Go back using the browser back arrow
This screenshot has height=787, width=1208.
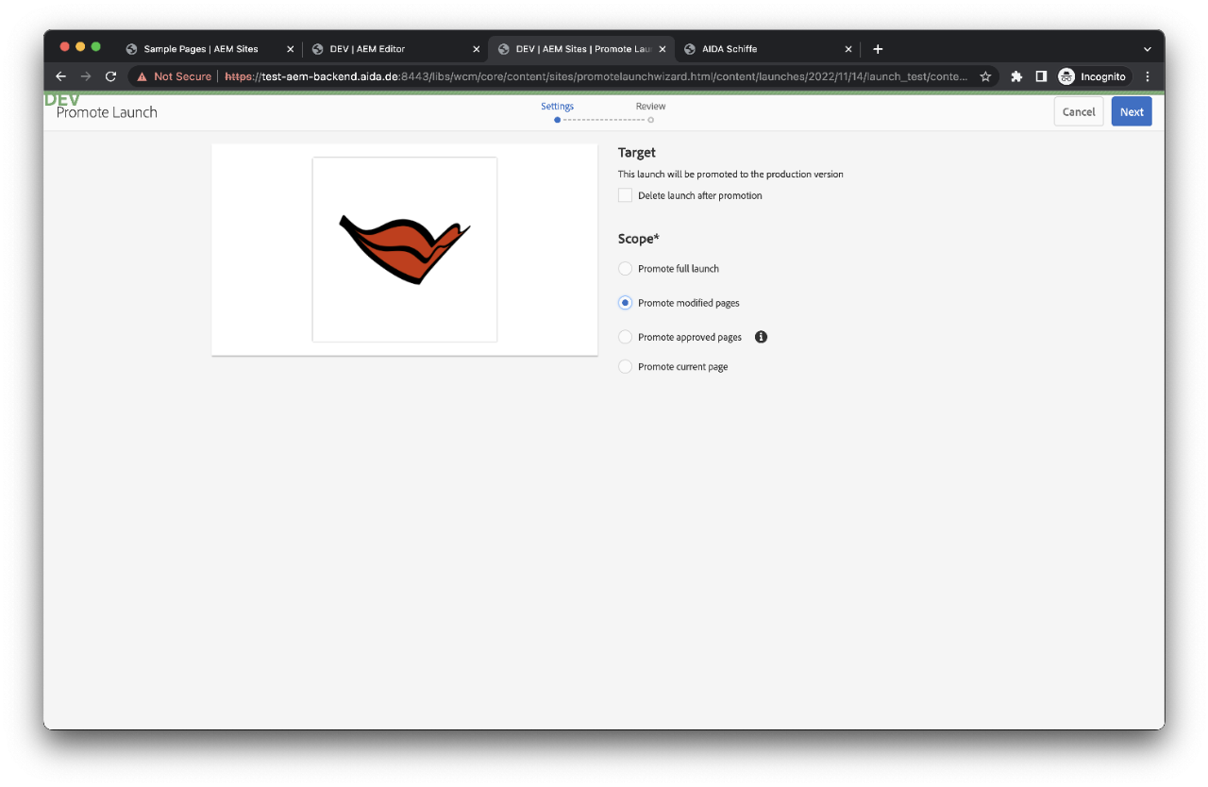60,76
